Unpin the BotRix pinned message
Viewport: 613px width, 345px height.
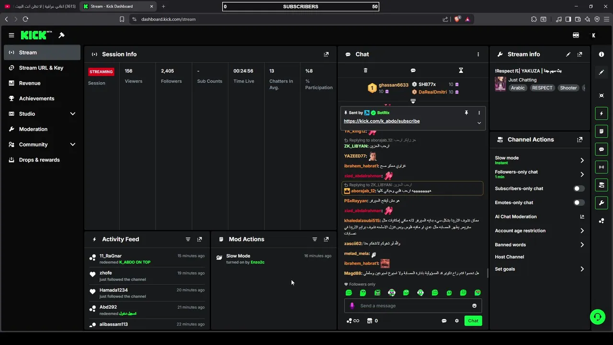466,113
